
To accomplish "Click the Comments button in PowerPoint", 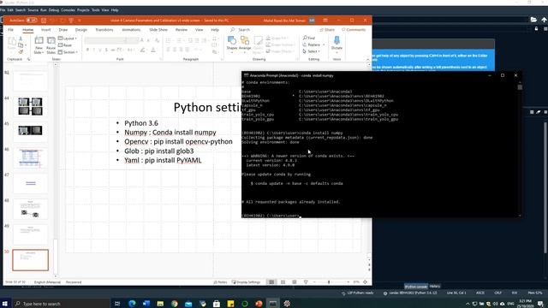I will tap(354, 30).
